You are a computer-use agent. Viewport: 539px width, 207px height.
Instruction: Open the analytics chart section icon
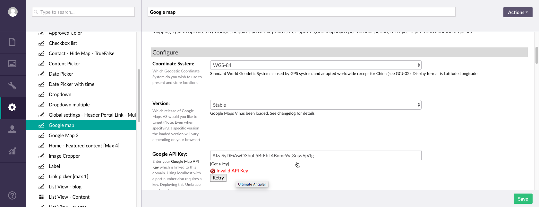(x=12, y=151)
